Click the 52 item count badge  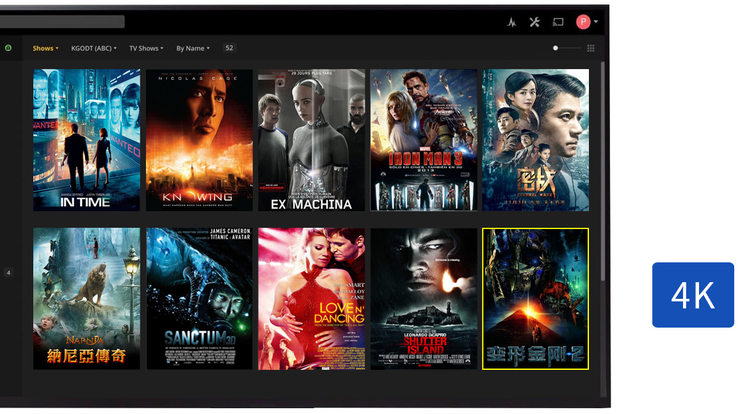click(x=229, y=48)
